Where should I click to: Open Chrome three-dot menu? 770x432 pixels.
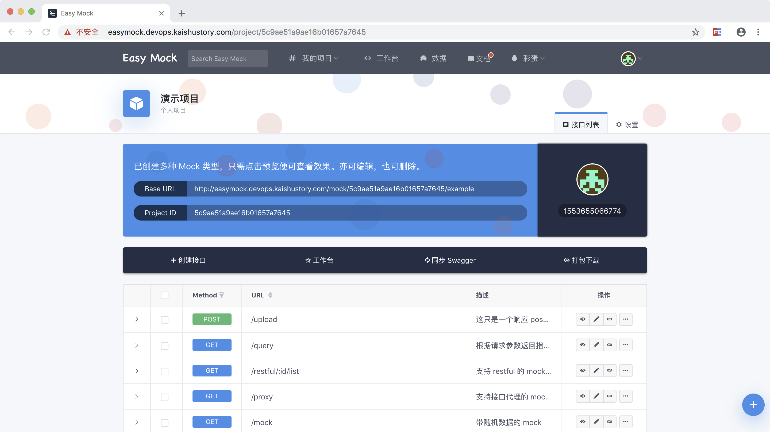click(758, 32)
